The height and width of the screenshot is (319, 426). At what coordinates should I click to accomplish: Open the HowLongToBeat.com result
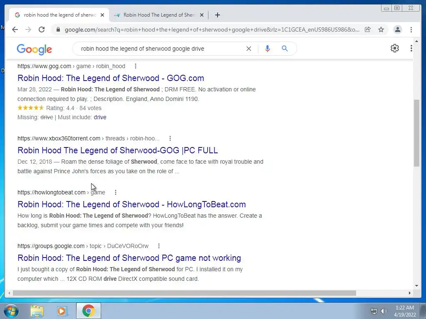(x=131, y=204)
